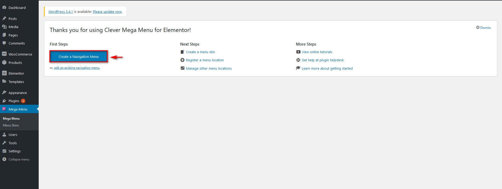Image resolution: width=502 pixels, height=189 pixels.
Task: Click the Mega Menu M icon
Action: click(4, 109)
